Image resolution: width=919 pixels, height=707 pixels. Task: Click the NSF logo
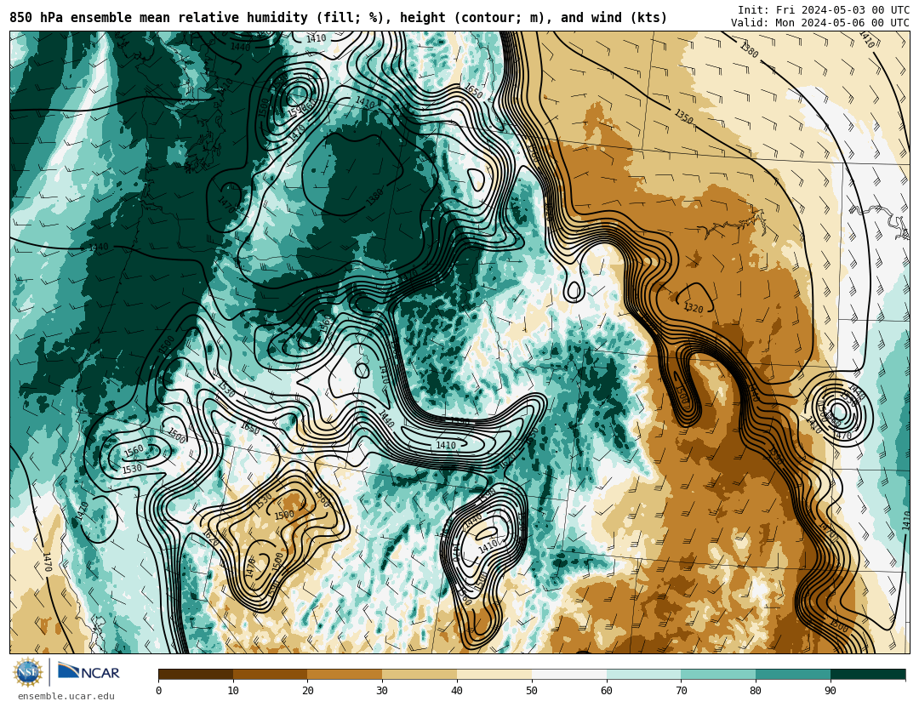point(28,672)
